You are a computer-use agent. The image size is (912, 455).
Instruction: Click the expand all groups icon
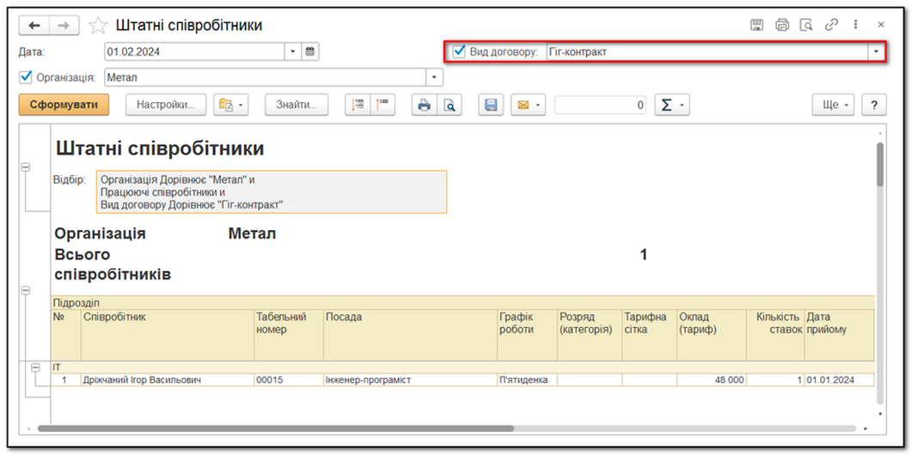tap(358, 105)
